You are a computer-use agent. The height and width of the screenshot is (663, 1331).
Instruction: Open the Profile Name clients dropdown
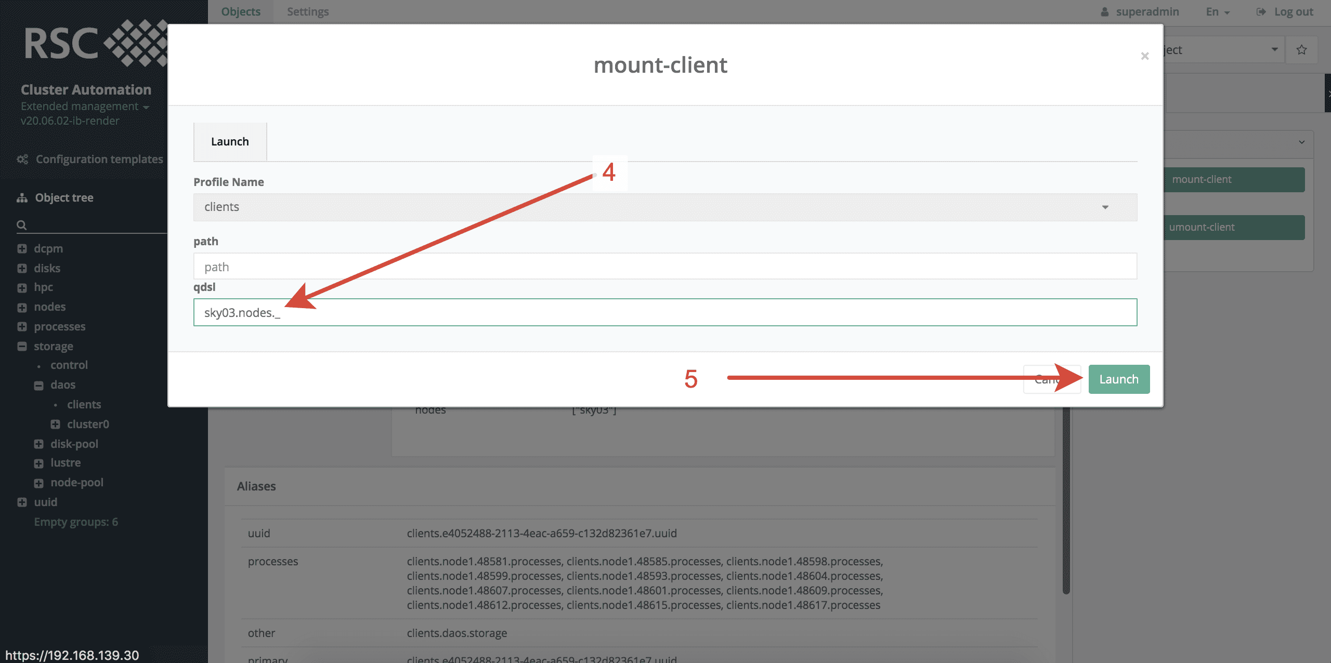click(1104, 207)
